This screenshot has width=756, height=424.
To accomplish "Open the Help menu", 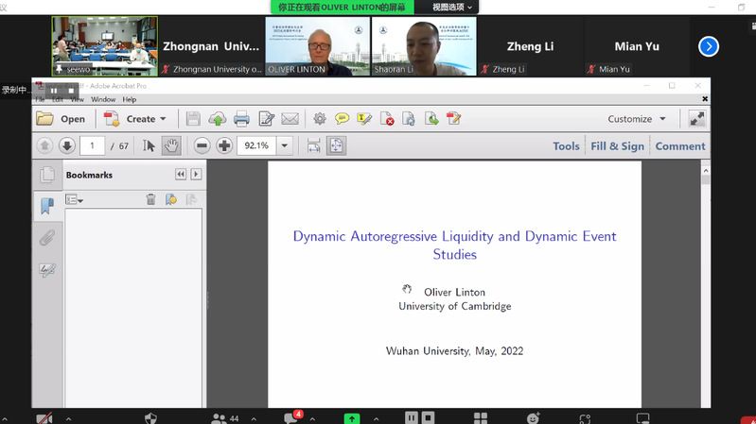I will pos(130,99).
